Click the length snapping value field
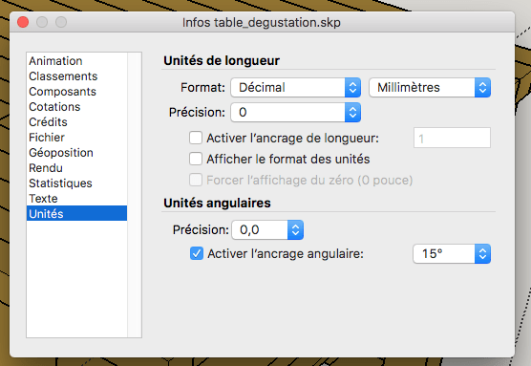531x366 pixels. coord(452,138)
